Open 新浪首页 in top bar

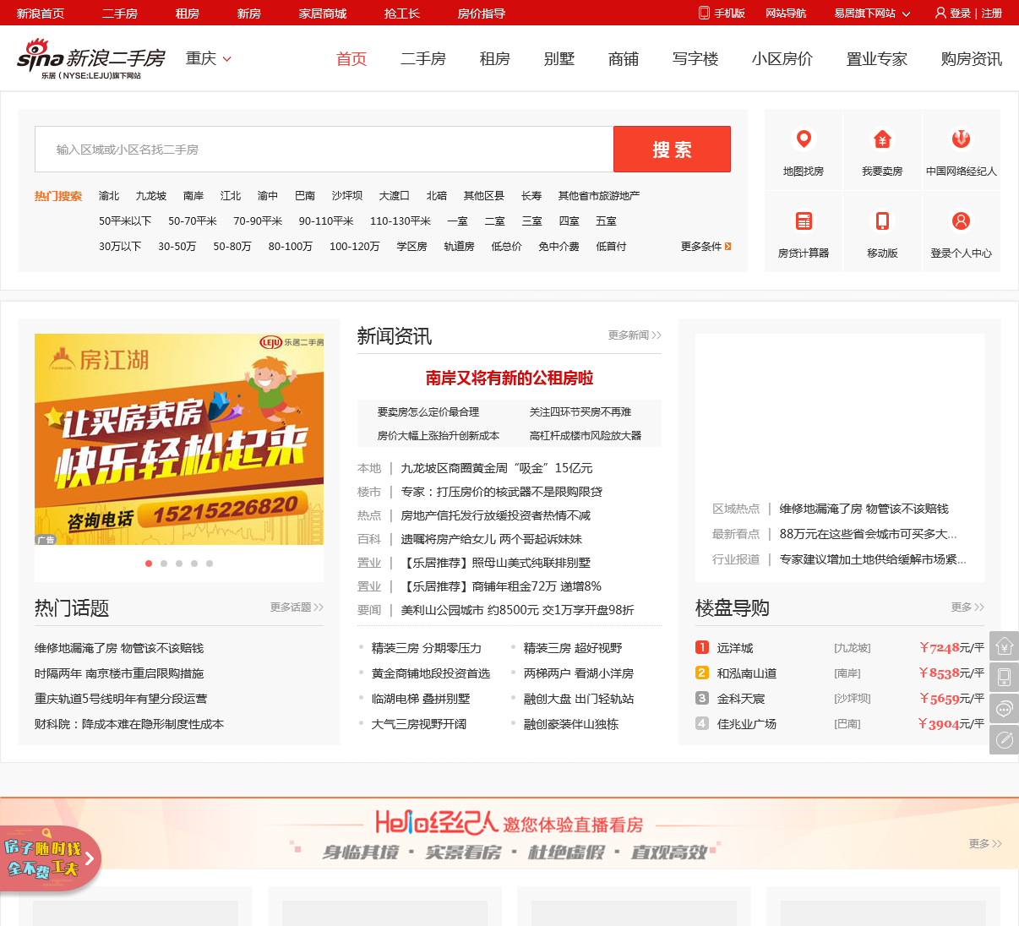[x=41, y=13]
